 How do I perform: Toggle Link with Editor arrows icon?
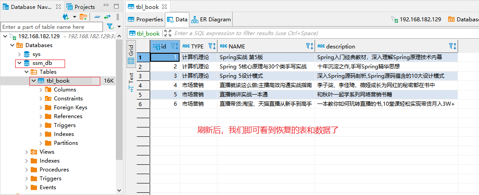(107, 17)
